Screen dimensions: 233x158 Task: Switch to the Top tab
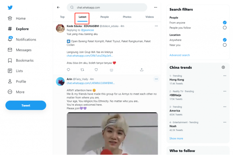tap(62, 17)
